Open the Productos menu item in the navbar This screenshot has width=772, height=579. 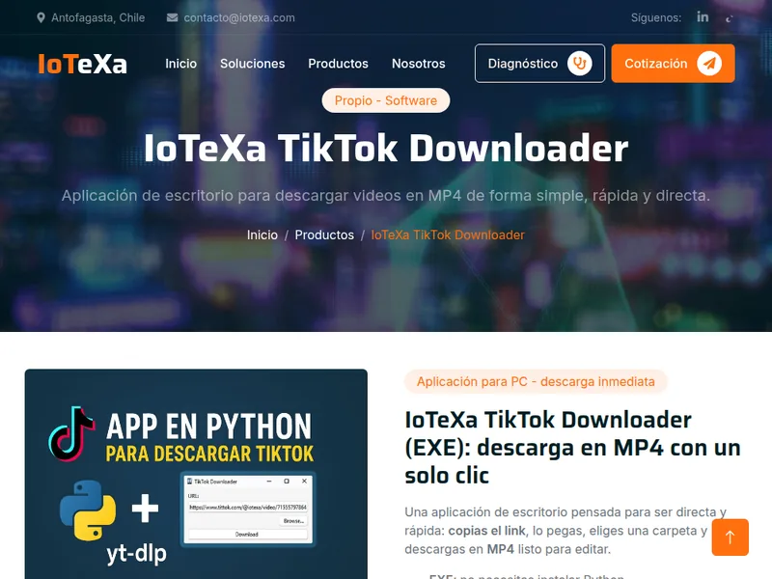click(339, 64)
